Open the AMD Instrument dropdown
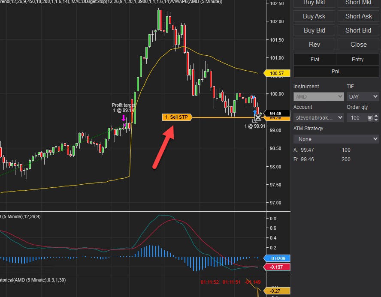Image resolution: width=381 pixels, height=297 pixels. click(318, 96)
